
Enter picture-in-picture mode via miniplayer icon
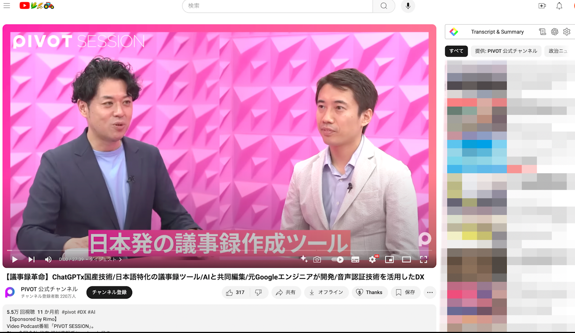click(390, 259)
